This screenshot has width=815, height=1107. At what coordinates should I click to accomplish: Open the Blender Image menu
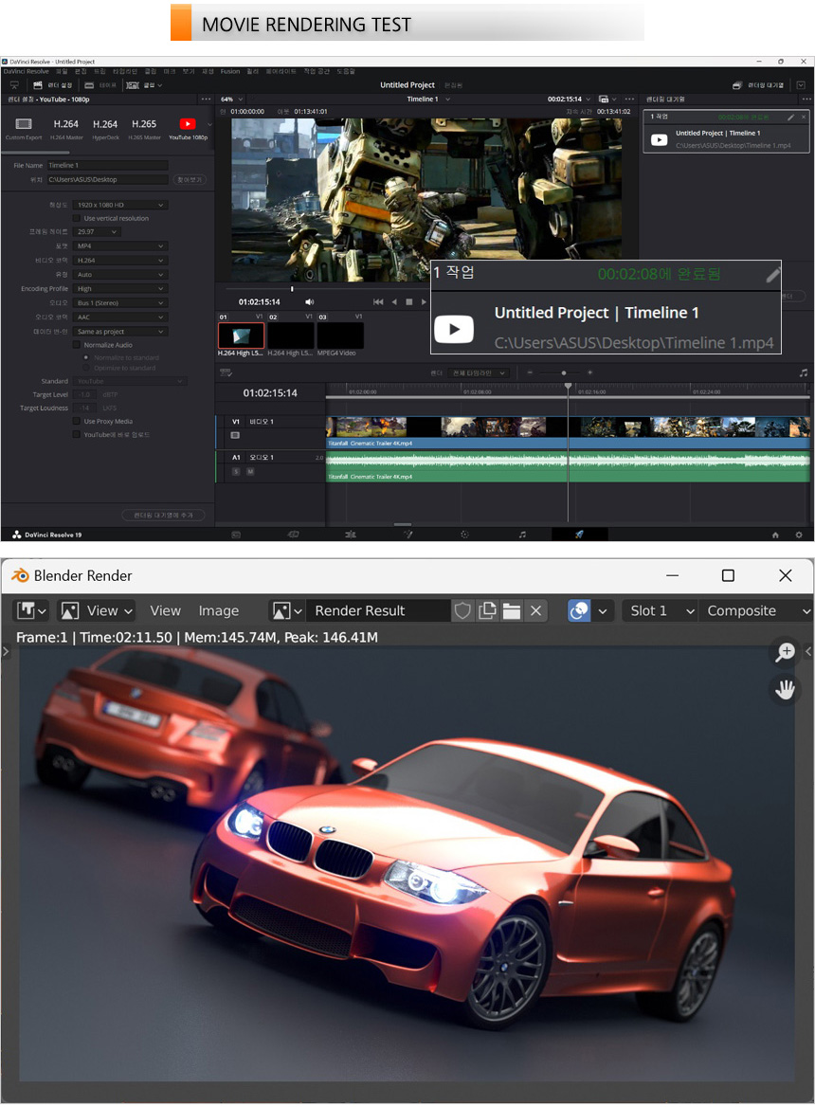point(219,610)
